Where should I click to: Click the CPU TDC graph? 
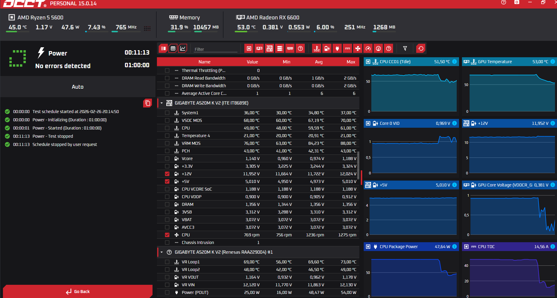point(509,274)
